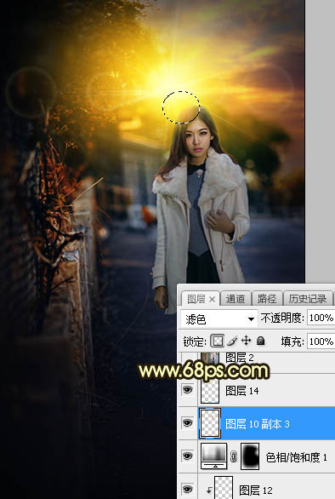335x499 pixels.
Task: Click the mask link chain on 色相/饱和度 1
Action: [x=234, y=457]
